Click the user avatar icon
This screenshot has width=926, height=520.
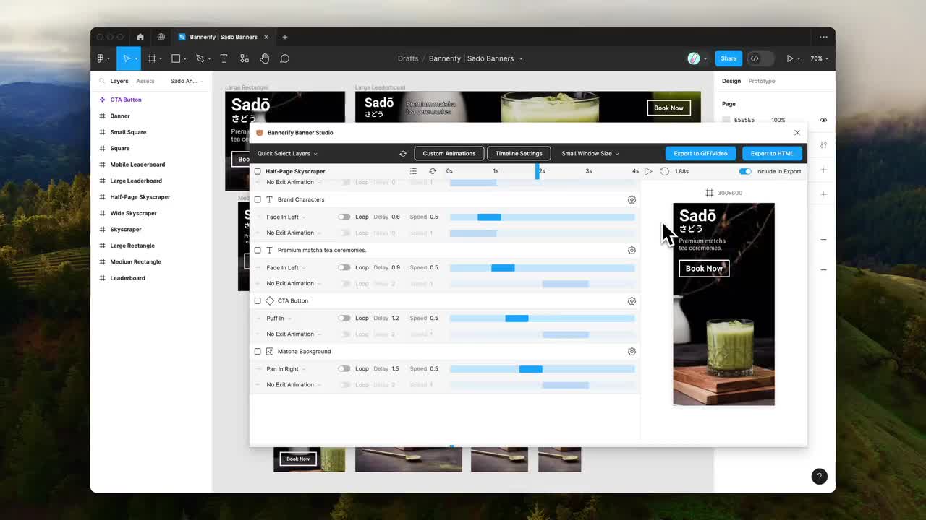point(694,58)
